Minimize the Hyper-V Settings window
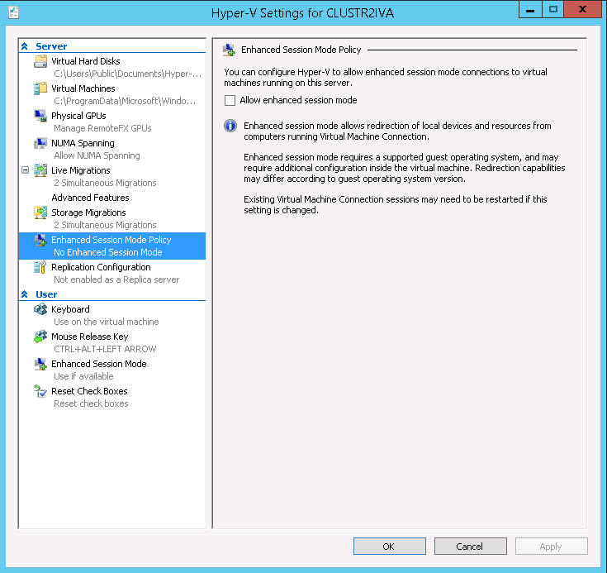 (x=530, y=10)
